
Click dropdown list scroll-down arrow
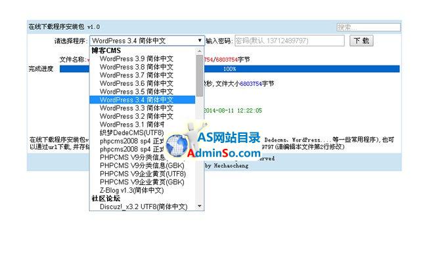(x=200, y=206)
